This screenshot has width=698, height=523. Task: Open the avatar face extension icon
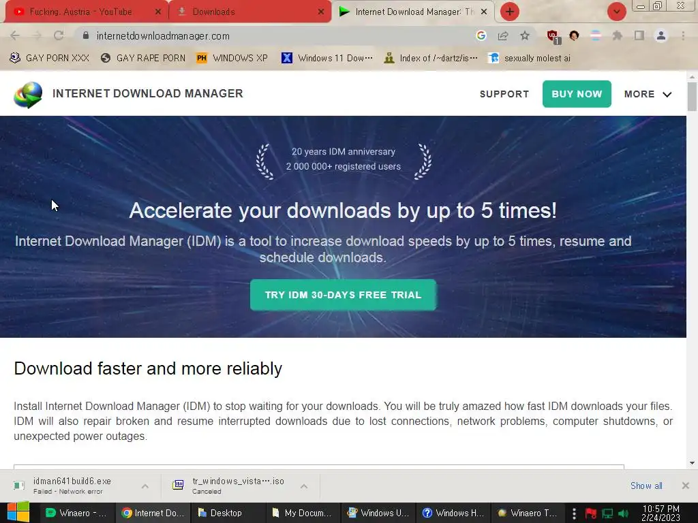click(574, 35)
